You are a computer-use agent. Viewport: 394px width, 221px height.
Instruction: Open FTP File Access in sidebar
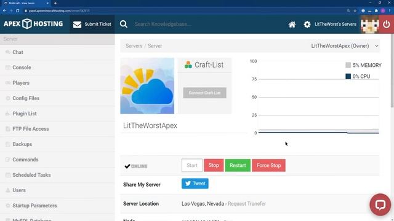coord(57,129)
